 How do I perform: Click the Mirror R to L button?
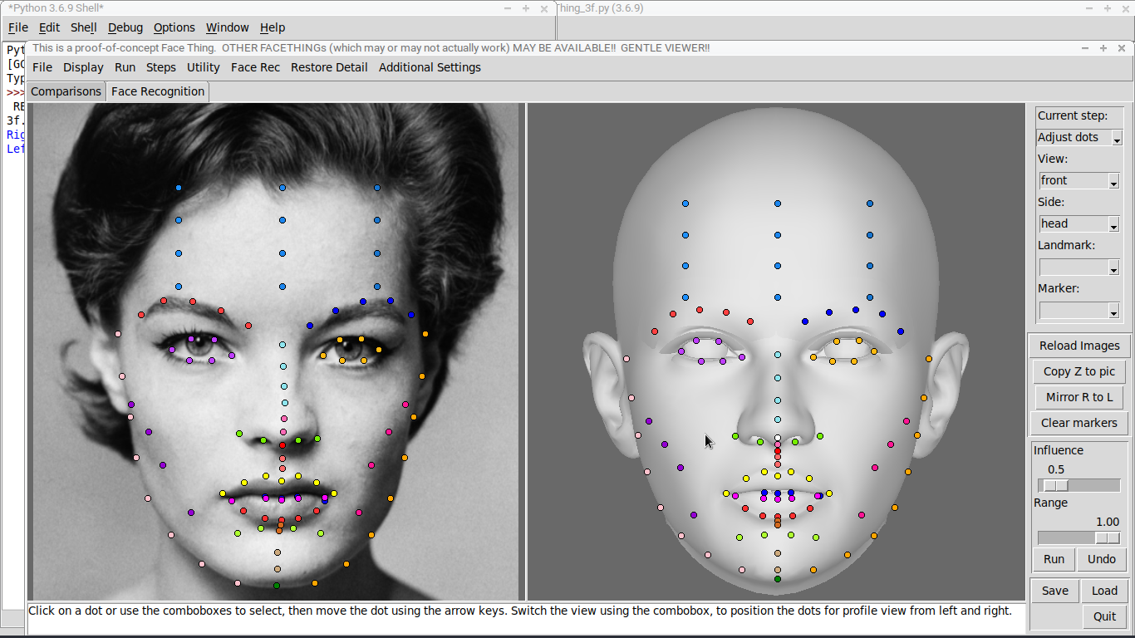(x=1079, y=397)
